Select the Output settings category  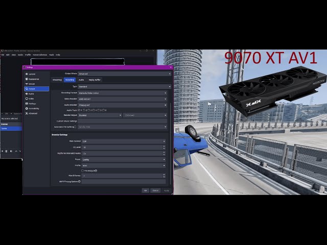[36, 89]
